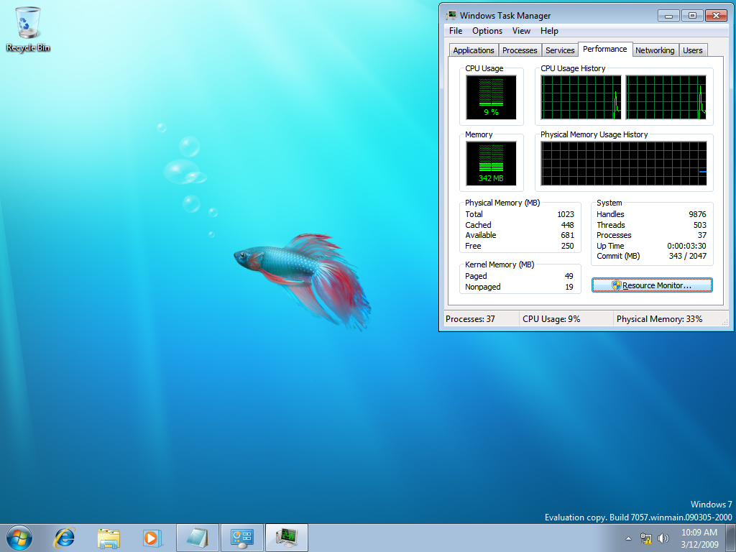The width and height of the screenshot is (736, 552).
Task: Open Windows Explorer folder taskbar icon
Action: tap(109, 538)
